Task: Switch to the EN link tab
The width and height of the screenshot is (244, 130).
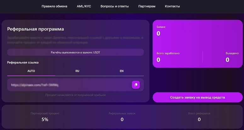Action: pos(122,71)
